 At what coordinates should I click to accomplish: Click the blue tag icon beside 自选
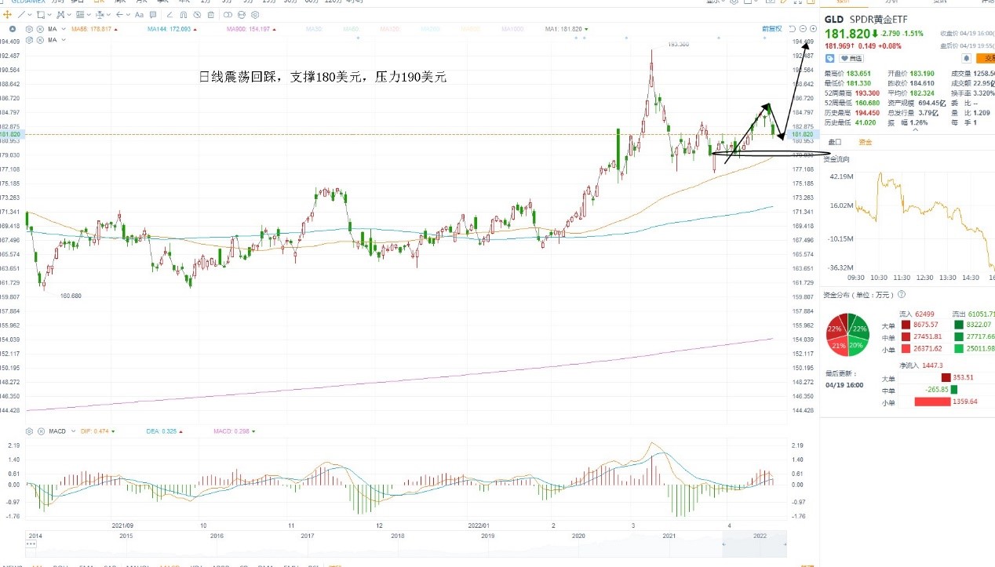point(829,58)
